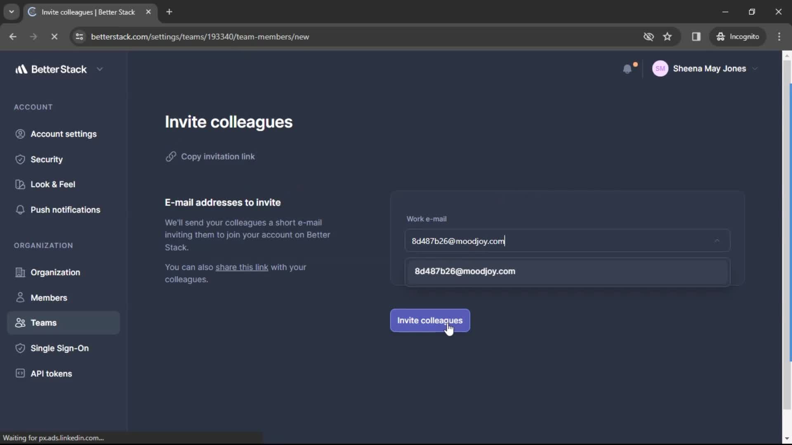Go forward in browser history
Screen dimensions: 792x445
click(x=33, y=37)
